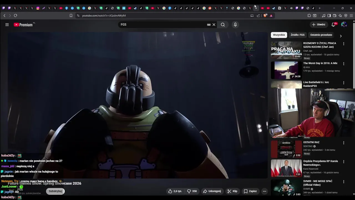Start voice search with microphone icon

(235, 24)
